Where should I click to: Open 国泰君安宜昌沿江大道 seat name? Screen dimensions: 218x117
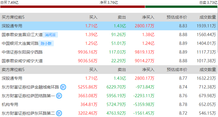22,35
